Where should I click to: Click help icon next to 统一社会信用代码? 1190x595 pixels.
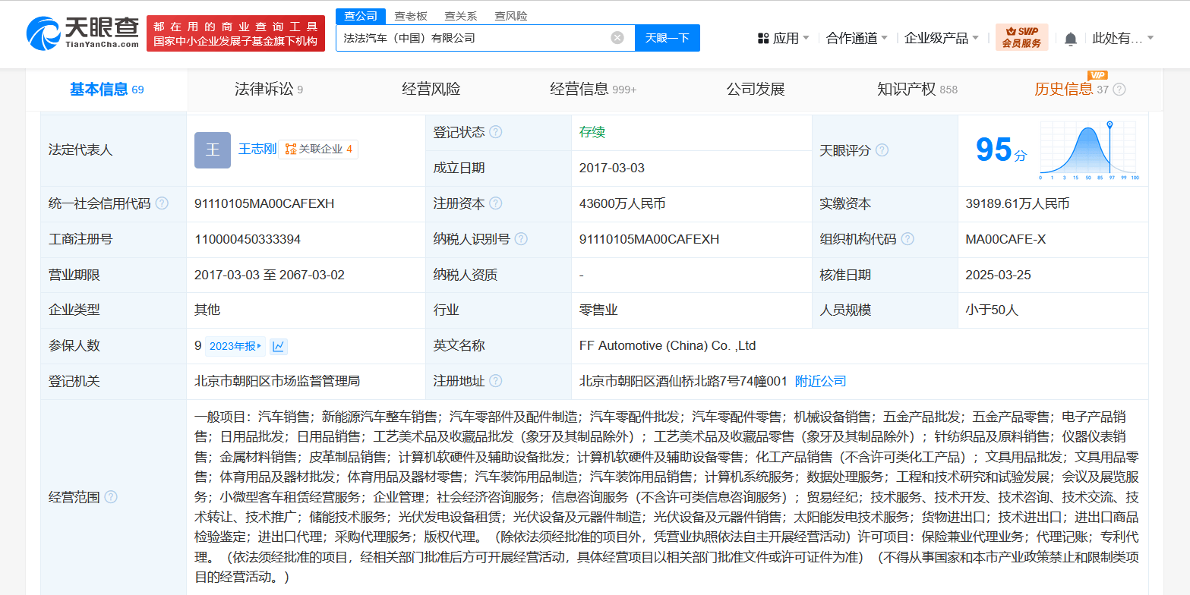click(x=162, y=203)
